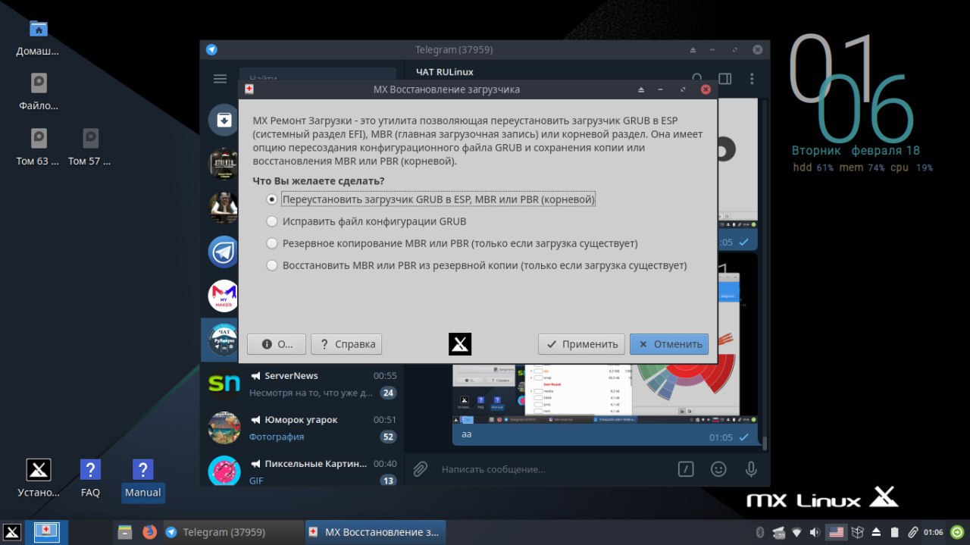Open 'Справка' help button

[346, 344]
